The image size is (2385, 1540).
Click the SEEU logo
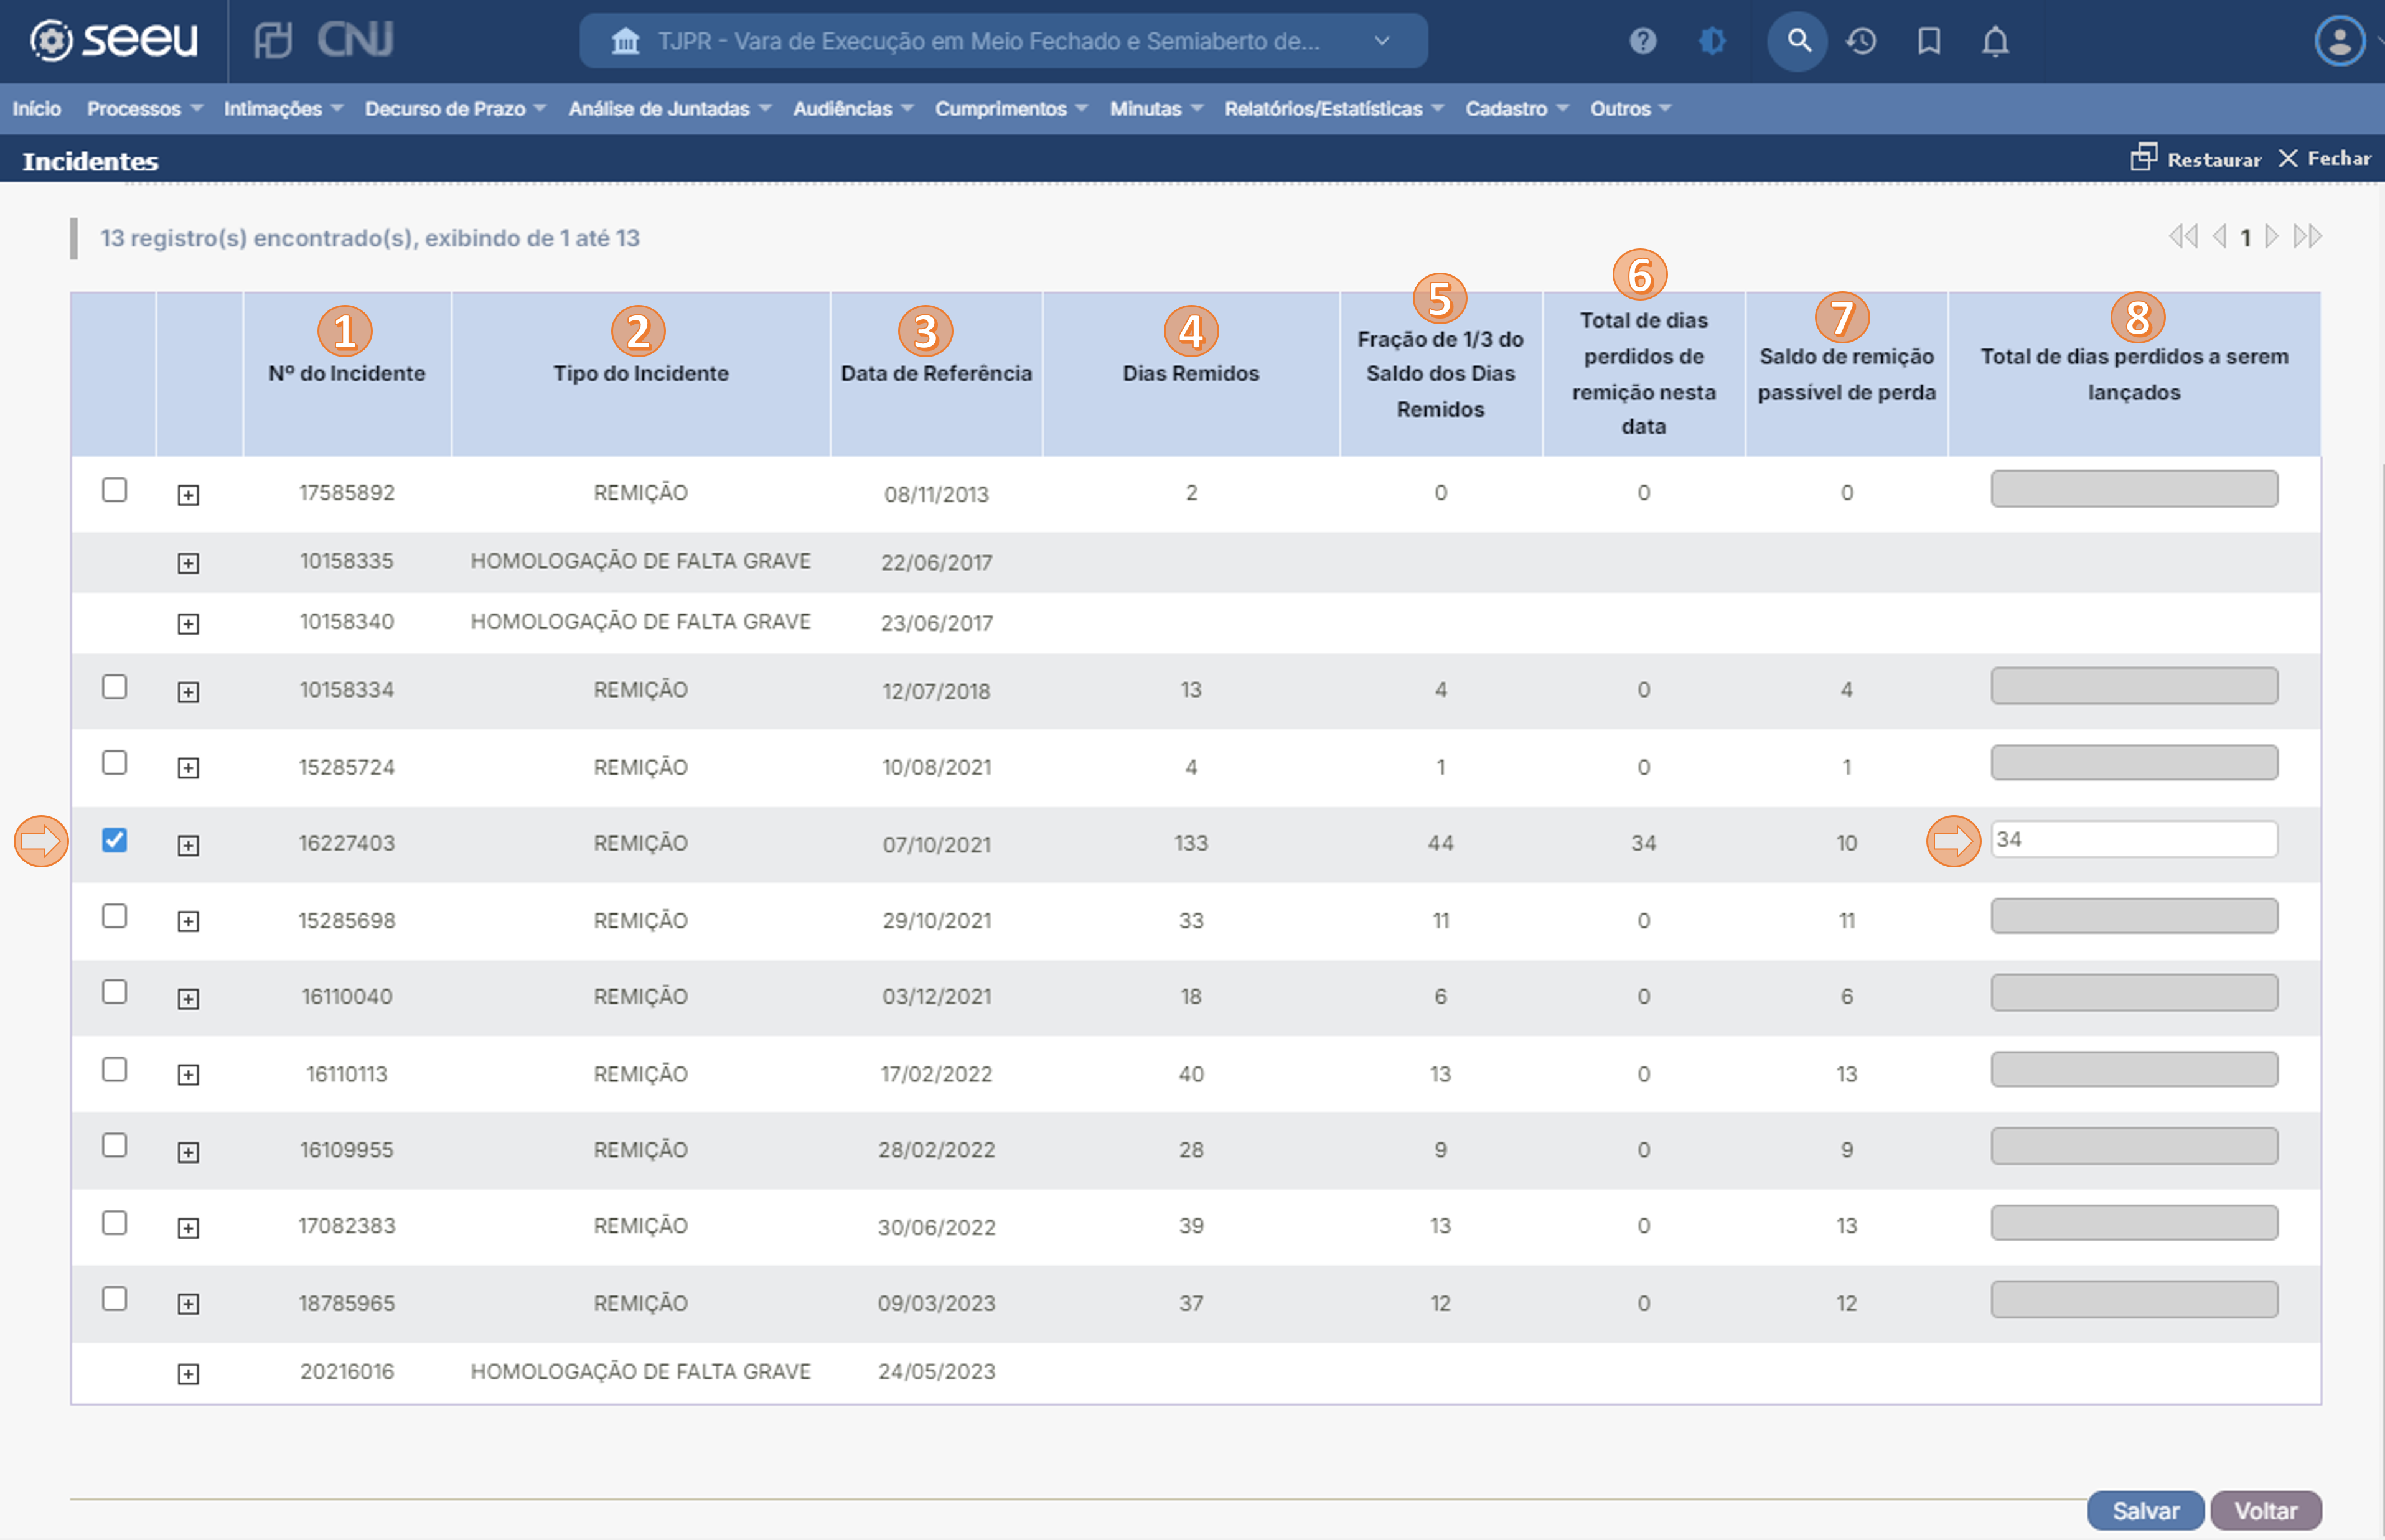(113, 40)
